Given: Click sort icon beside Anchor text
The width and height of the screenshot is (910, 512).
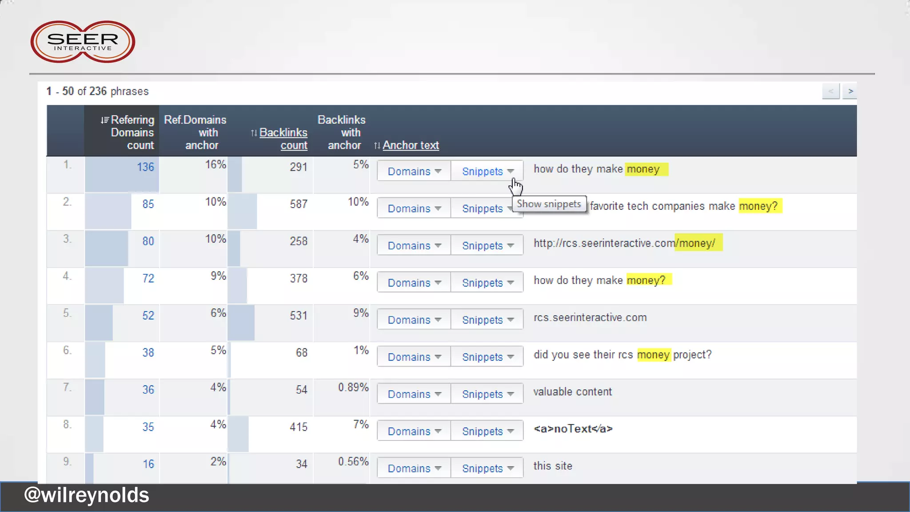Looking at the screenshot, I should coord(377,146).
